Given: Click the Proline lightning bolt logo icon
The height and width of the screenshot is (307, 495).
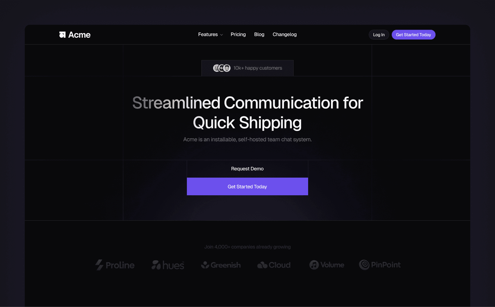Looking at the screenshot, I should (x=99, y=265).
